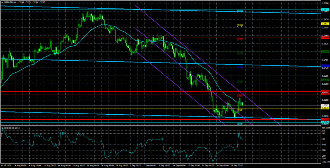Open the chart menu arrow beside GBPUSD,H4
This screenshot has width=330, height=168.
tap(1, 3)
